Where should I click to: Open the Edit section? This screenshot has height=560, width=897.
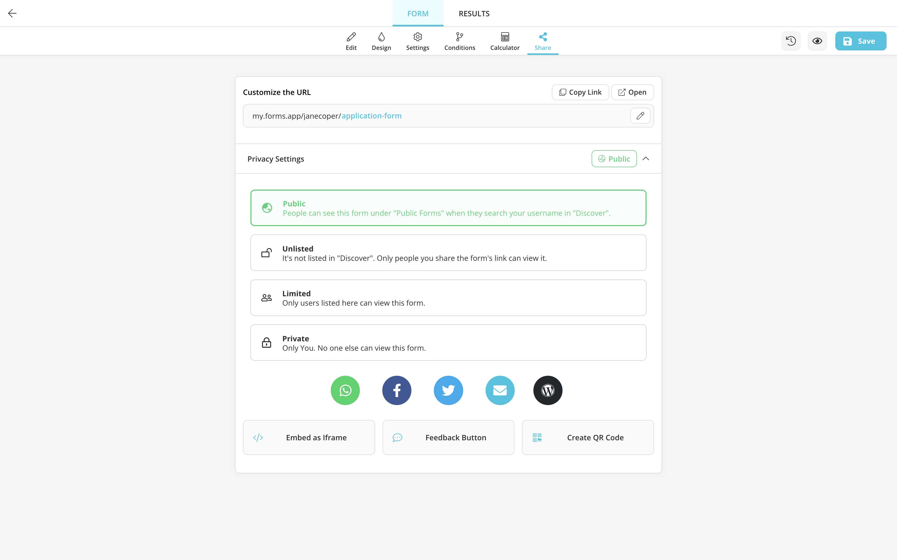[x=351, y=41]
